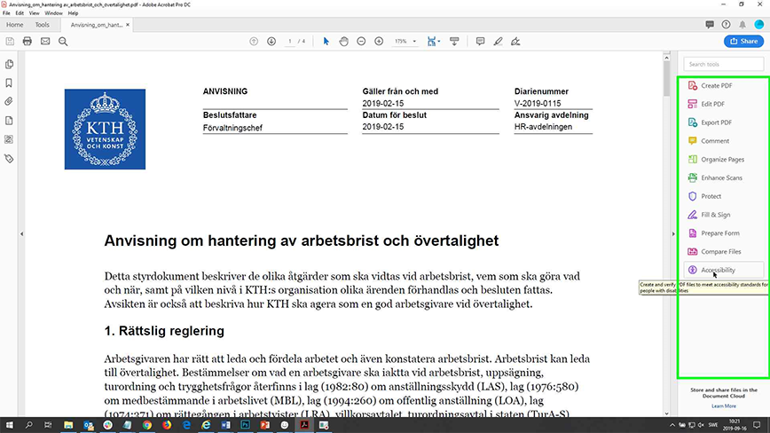
Task: Go to previous page arrow
Action: coord(254,42)
